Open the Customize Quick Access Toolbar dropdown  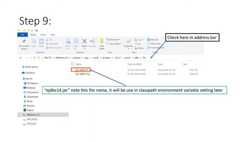(x=32, y=30)
